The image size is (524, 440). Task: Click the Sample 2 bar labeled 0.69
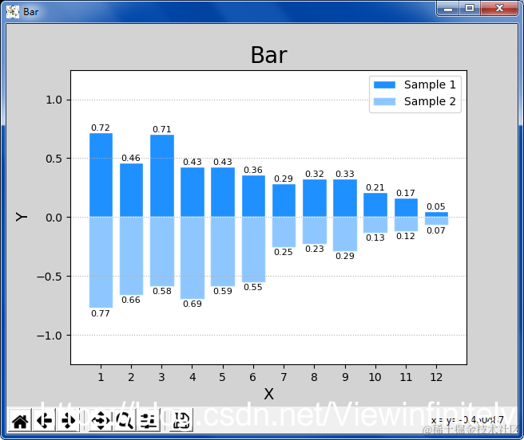[x=193, y=257]
